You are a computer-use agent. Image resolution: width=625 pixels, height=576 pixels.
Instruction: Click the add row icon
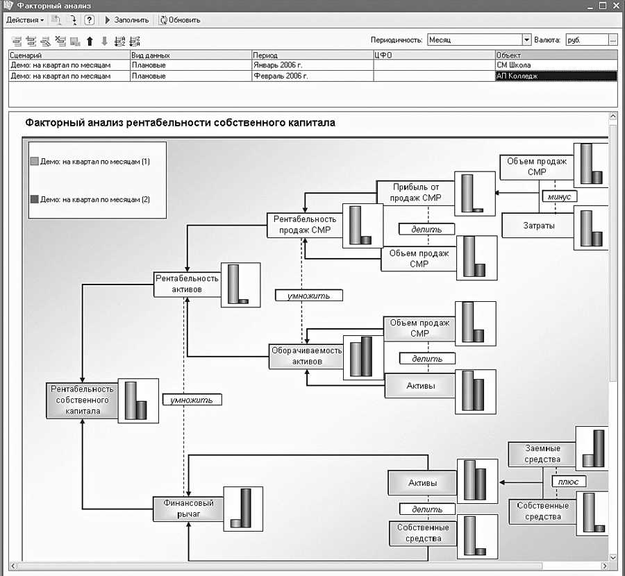pyautogui.click(x=17, y=40)
